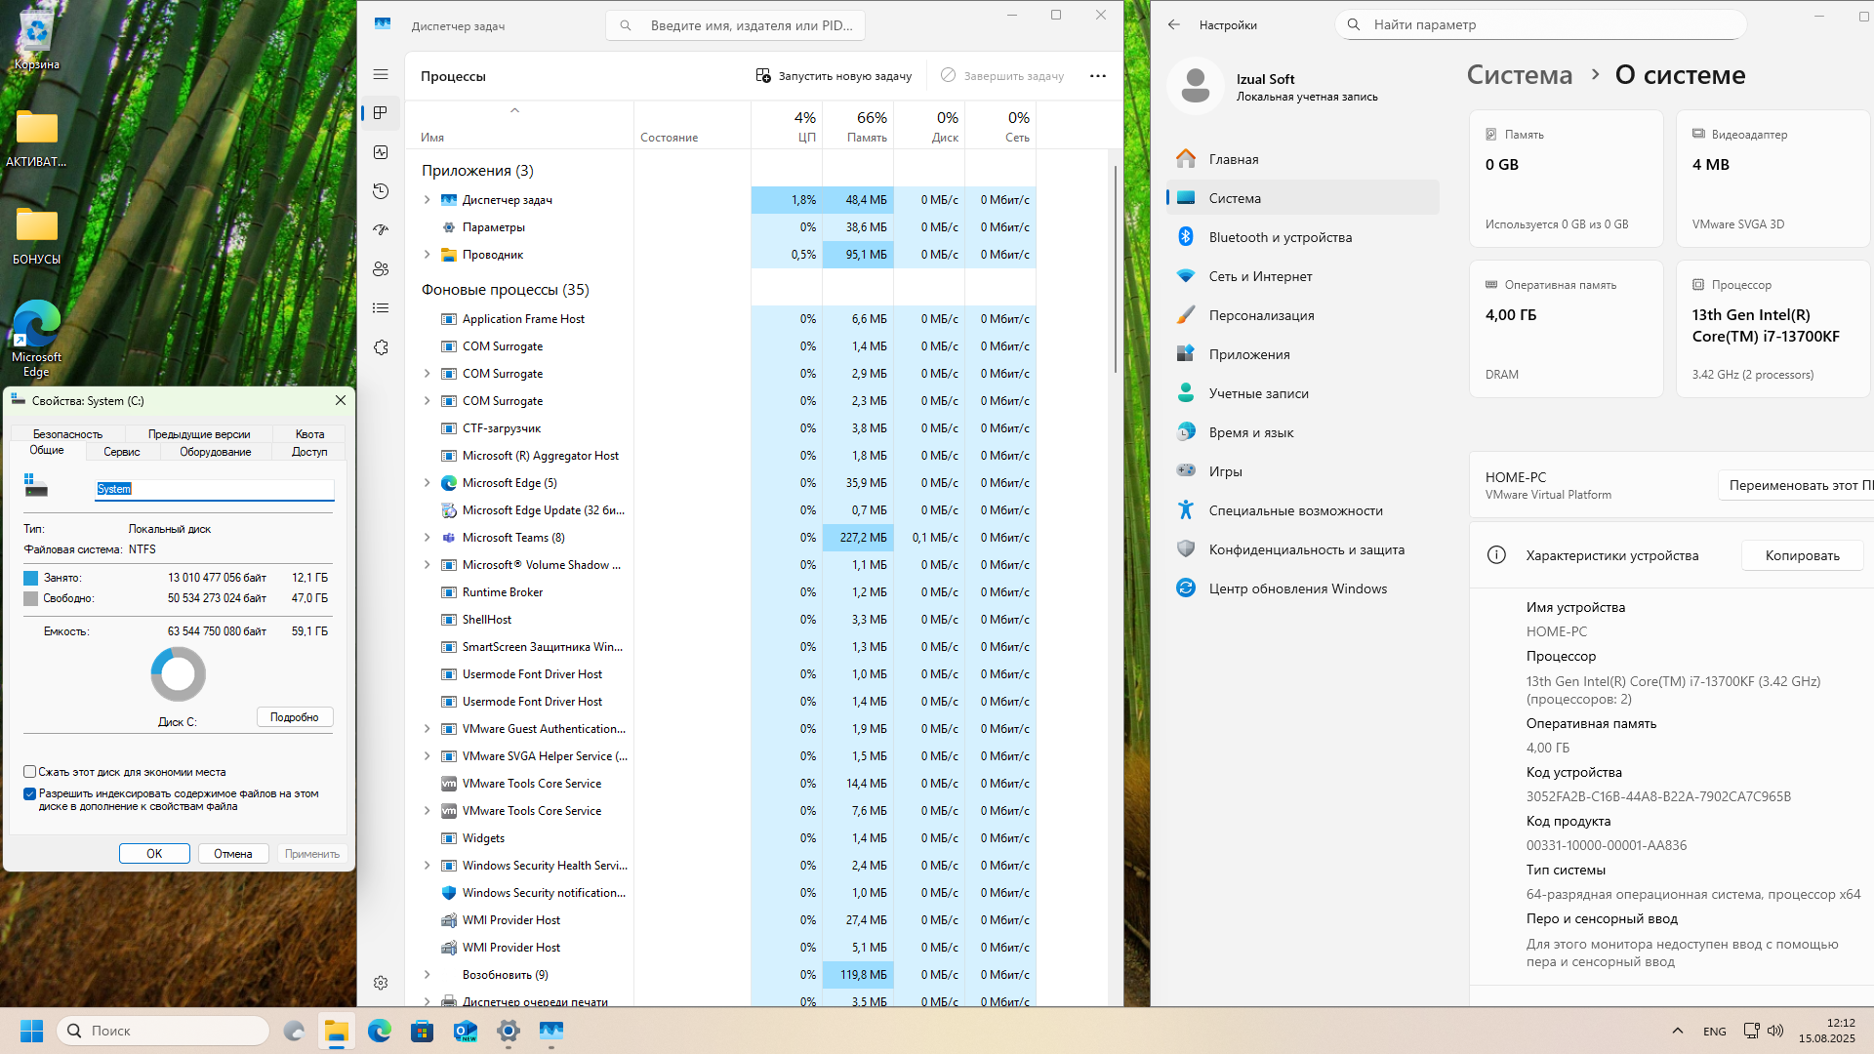
Task: Click the Settings back arrow
Action: [1174, 24]
